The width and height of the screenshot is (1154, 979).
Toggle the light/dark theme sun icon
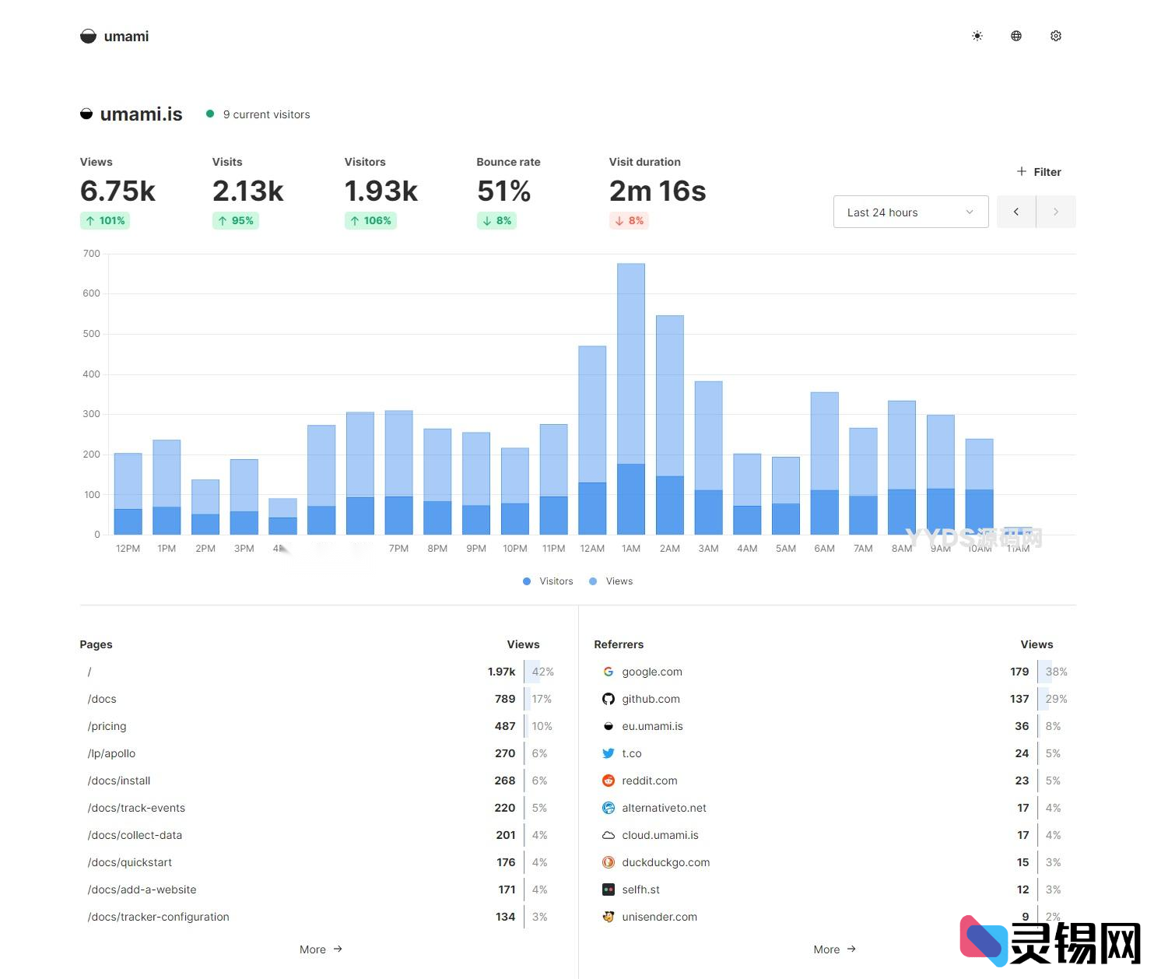point(977,36)
